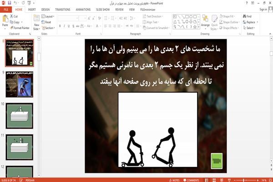Open Text Direction dropdown

153,16
